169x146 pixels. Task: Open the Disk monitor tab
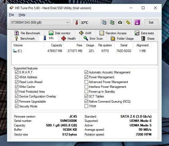pyautogui.click(x=60, y=33)
